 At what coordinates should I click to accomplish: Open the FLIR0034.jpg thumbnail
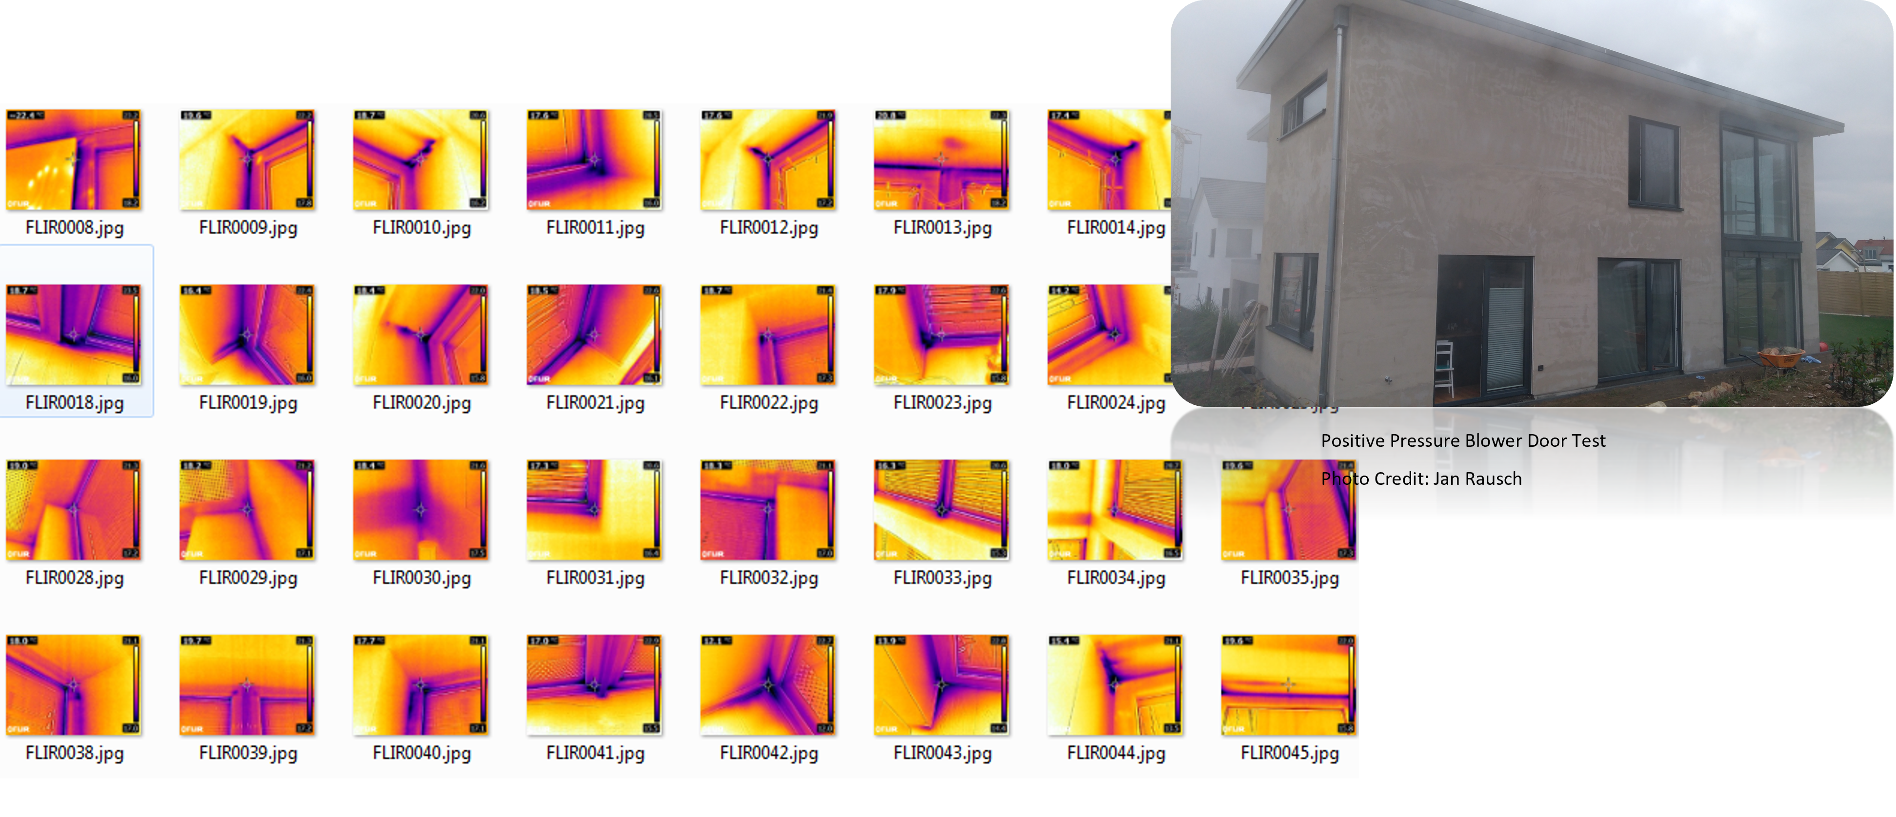(x=1116, y=510)
